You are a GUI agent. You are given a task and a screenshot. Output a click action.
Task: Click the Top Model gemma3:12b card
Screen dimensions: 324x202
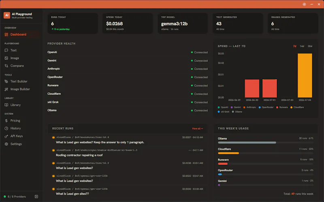[183, 23]
